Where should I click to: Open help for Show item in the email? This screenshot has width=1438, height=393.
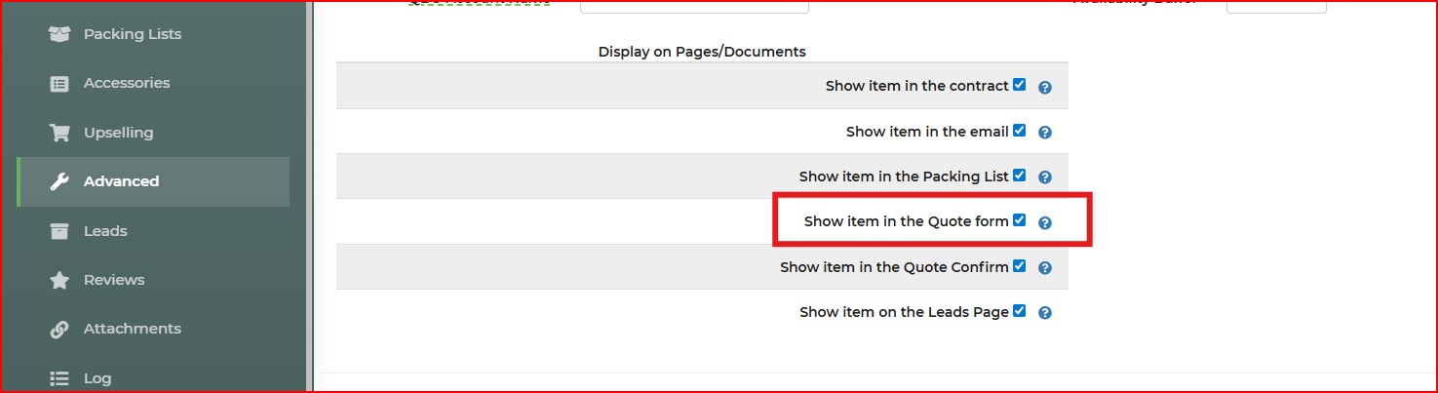tap(1045, 132)
